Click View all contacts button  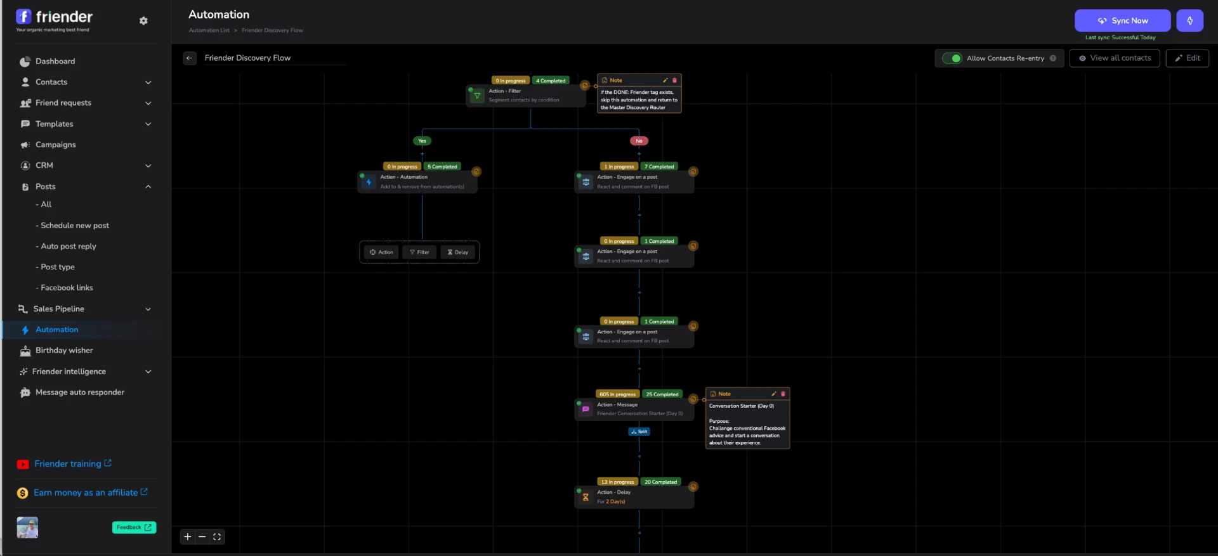[x=1115, y=58]
